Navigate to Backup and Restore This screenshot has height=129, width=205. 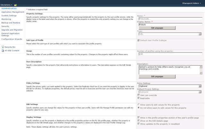click(x=12, y=23)
